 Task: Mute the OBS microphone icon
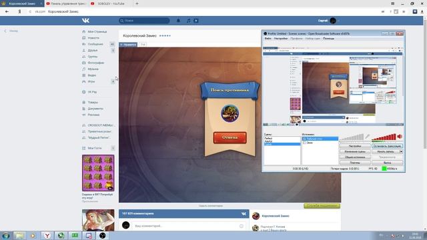(x=367, y=137)
